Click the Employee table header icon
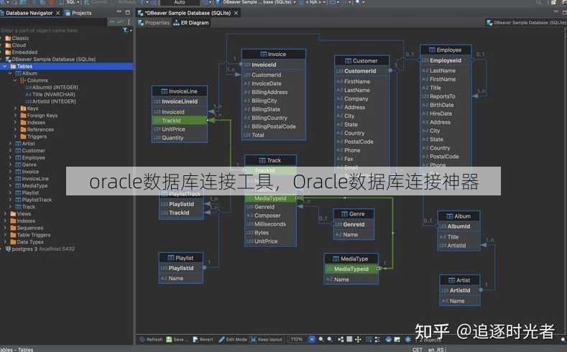The width and height of the screenshot is (567, 352). coord(432,50)
